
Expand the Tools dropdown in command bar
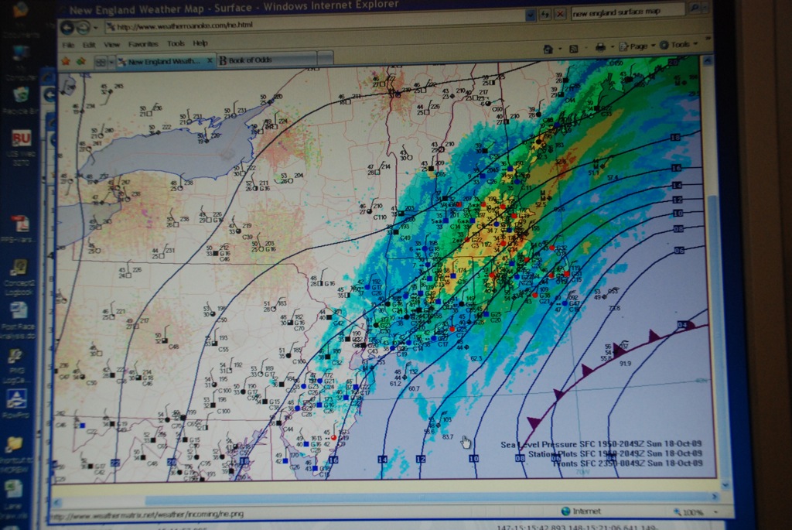[x=676, y=45]
